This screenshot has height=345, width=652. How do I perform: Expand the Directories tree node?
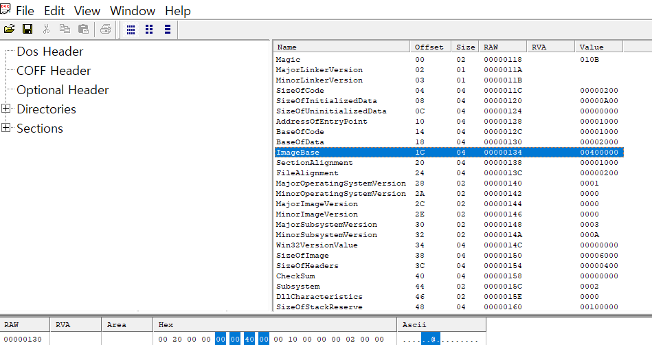pyautogui.click(x=7, y=109)
